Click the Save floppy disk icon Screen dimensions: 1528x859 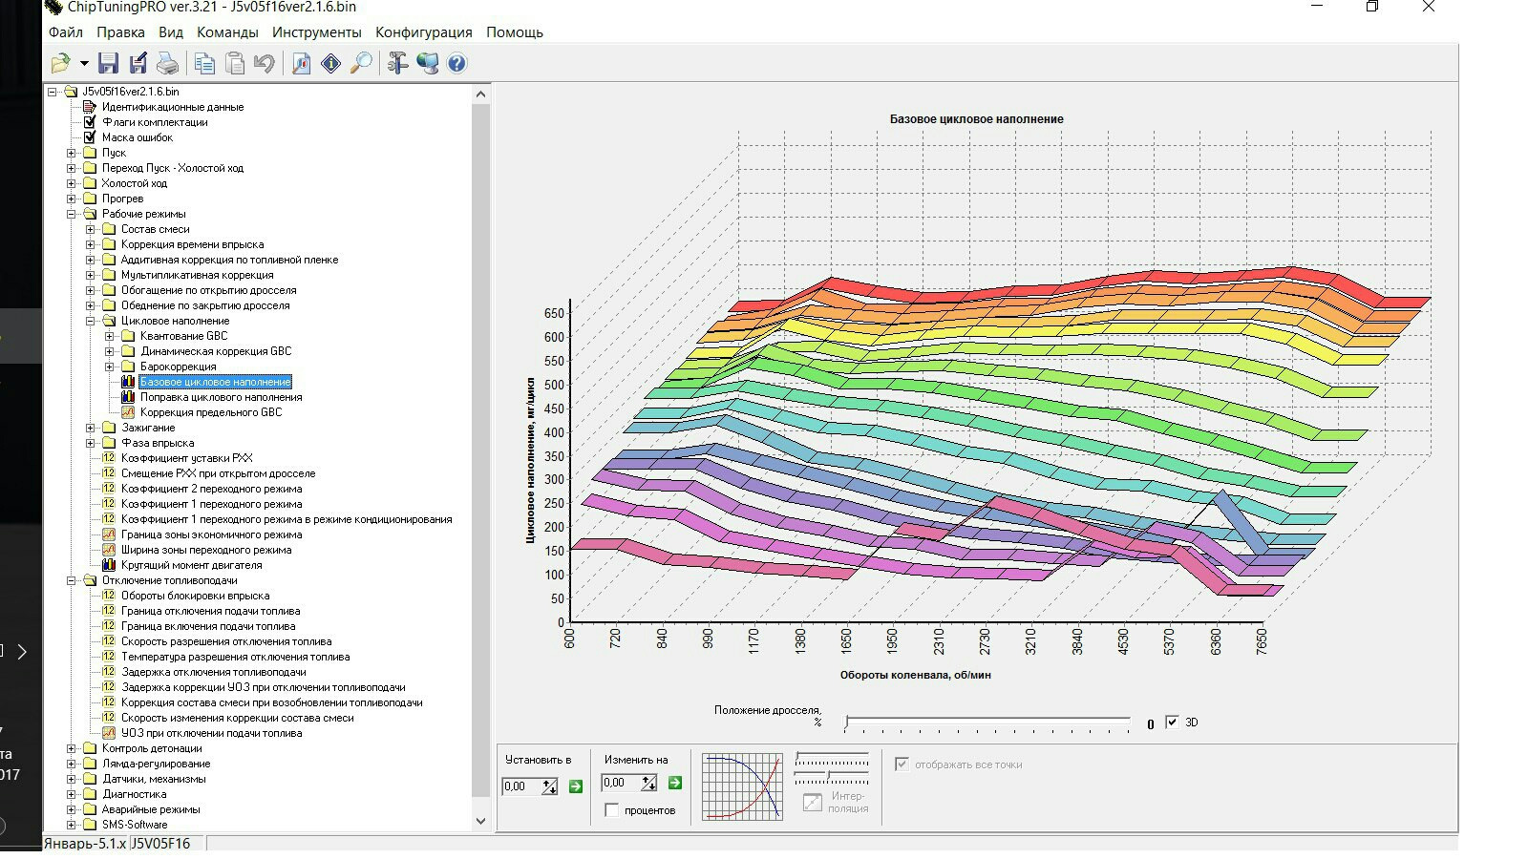(108, 64)
